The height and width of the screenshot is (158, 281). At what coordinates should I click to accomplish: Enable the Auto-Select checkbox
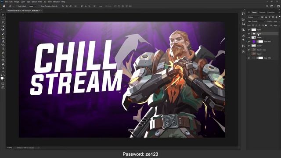coord(17,6)
